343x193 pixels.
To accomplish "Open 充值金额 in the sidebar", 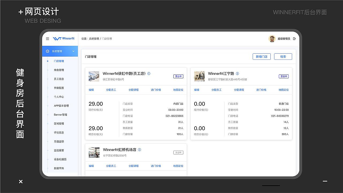I will point(59,142).
